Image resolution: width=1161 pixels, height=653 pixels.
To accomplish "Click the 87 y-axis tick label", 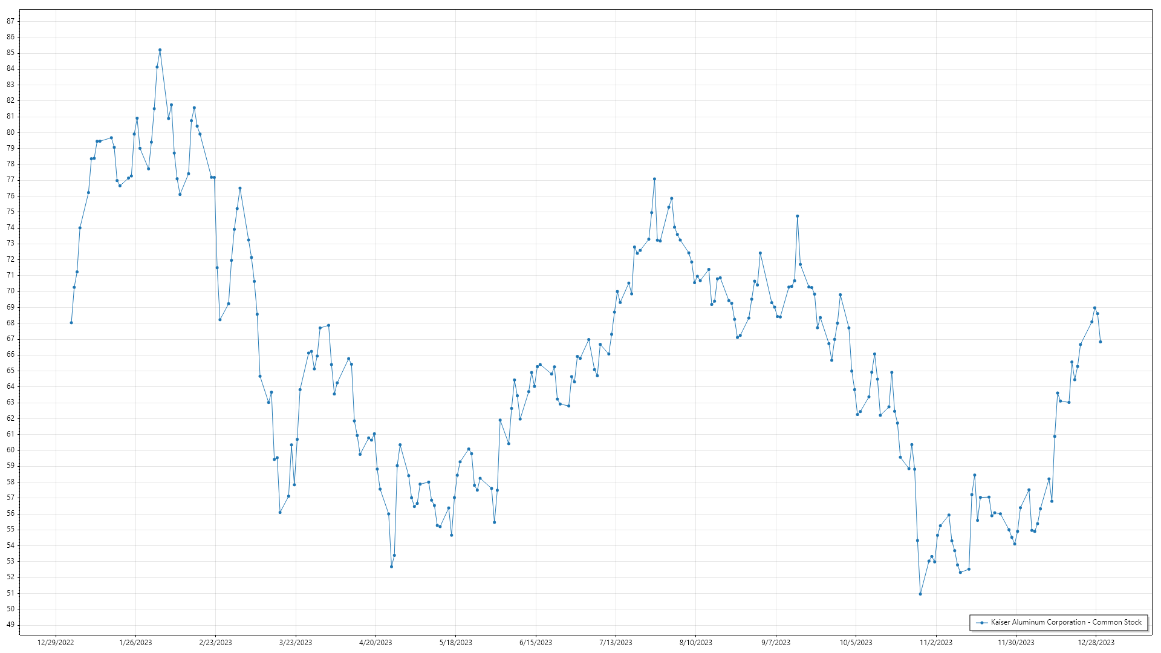I will (x=11, y=21).
